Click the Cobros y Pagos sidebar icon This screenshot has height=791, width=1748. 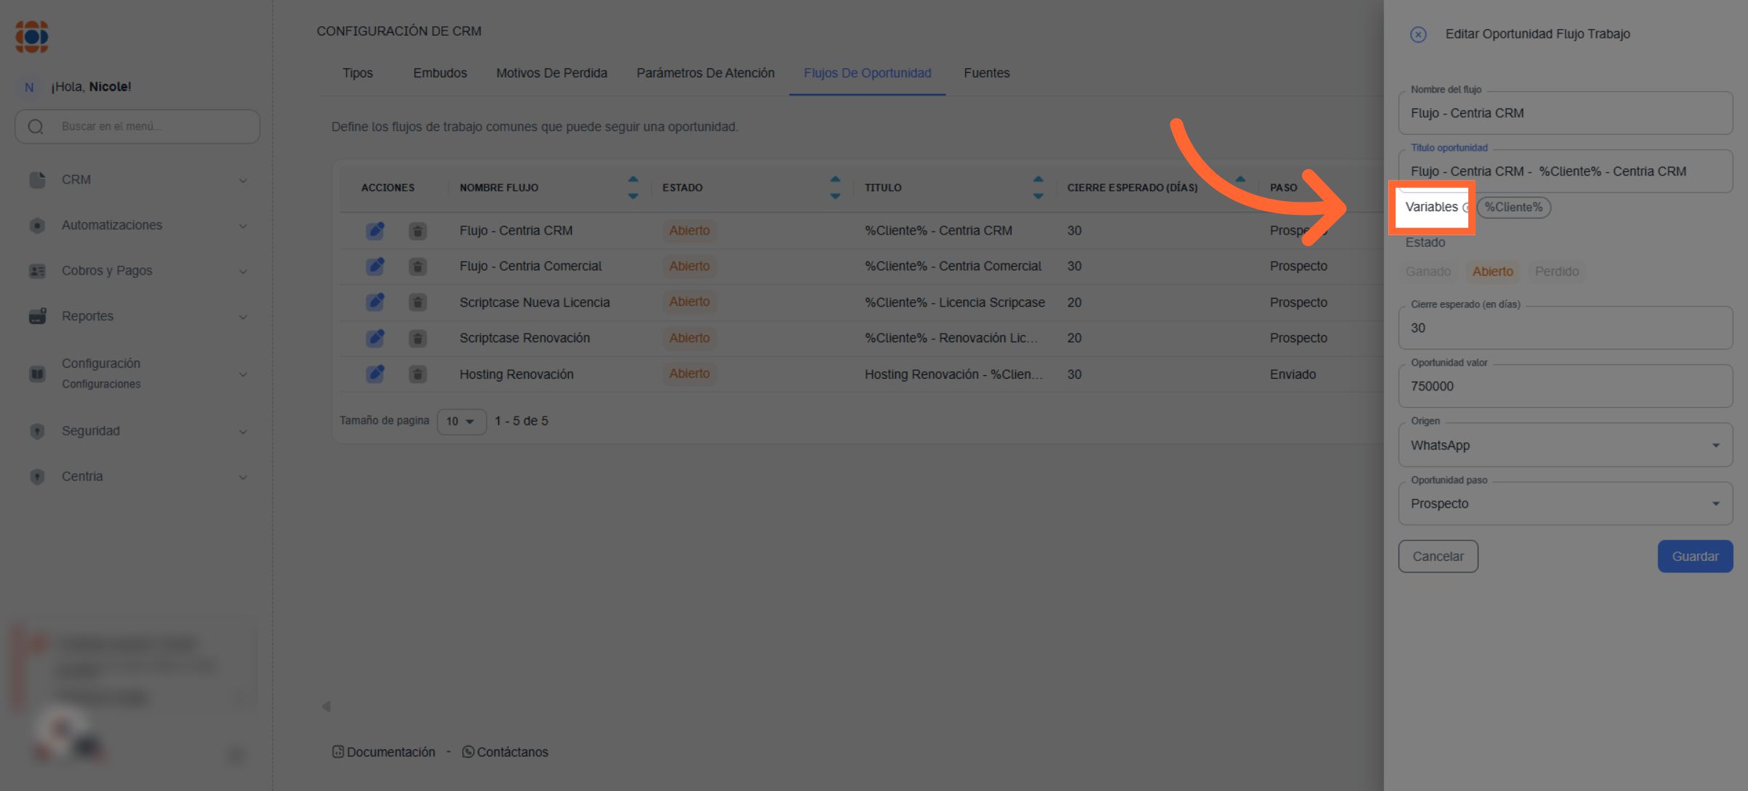[x=37, y=271]
